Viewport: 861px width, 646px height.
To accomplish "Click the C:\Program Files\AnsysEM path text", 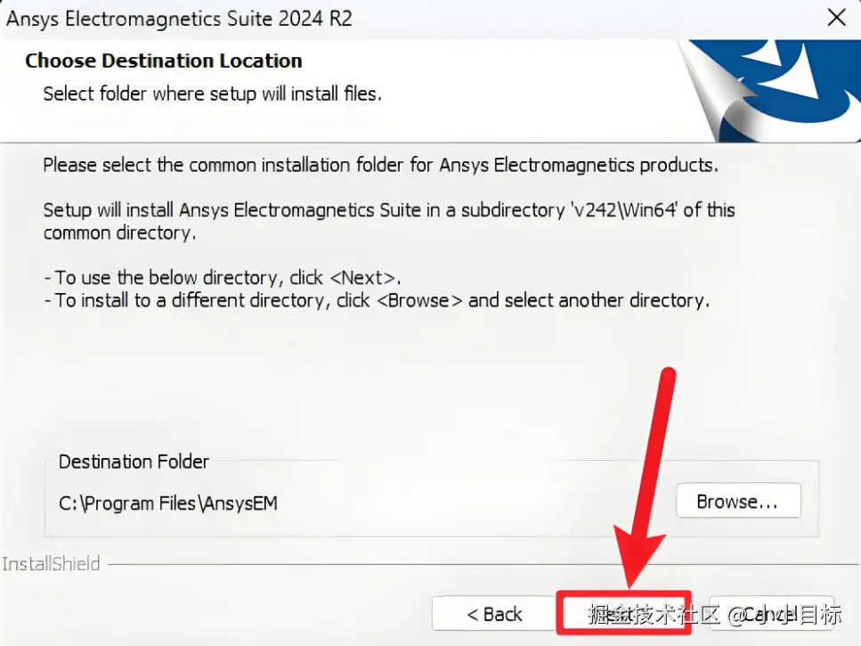I will (x=168, y=503).
